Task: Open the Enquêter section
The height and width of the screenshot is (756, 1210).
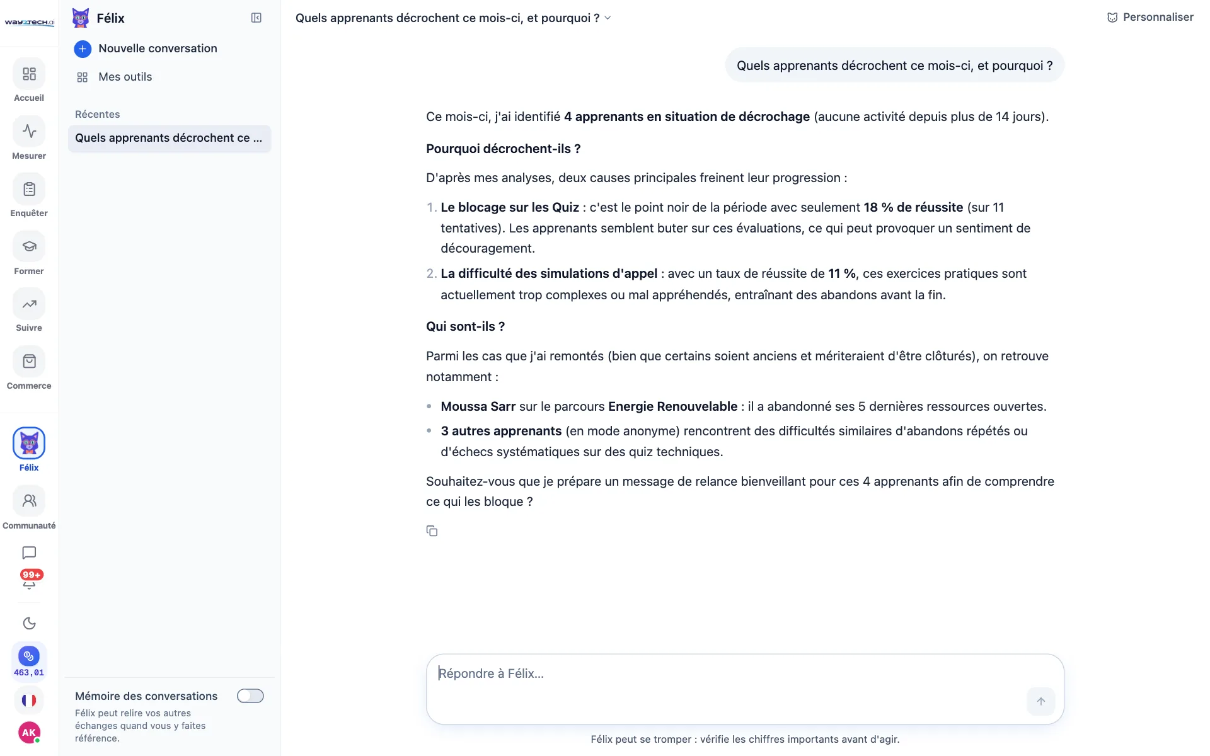Action: pos(29,195)
